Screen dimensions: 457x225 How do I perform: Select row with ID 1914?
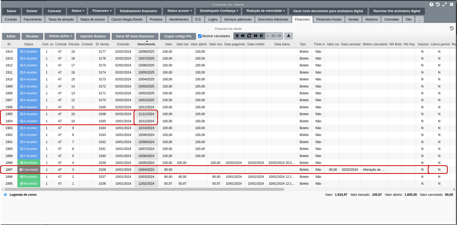click(x=228, y=52)
